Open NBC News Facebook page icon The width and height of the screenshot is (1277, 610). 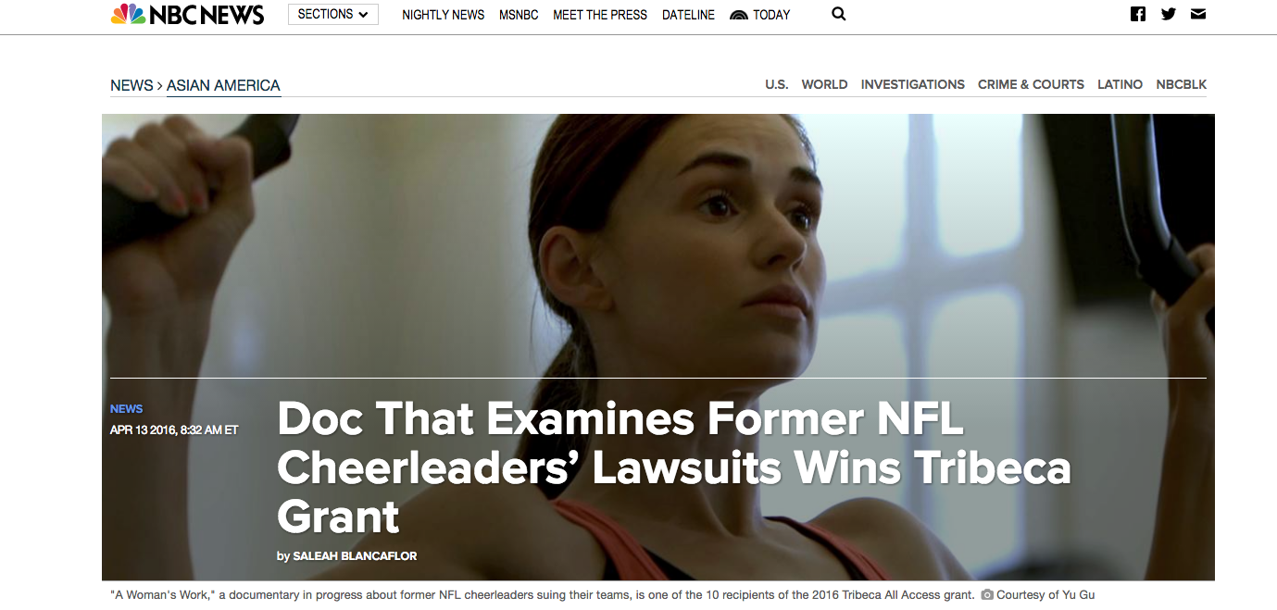(x=1138, y=14)
